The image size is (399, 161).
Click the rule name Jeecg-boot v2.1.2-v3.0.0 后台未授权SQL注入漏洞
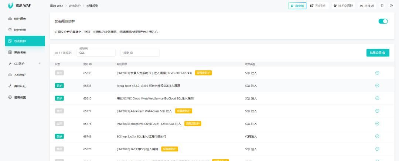pos(149,85)
